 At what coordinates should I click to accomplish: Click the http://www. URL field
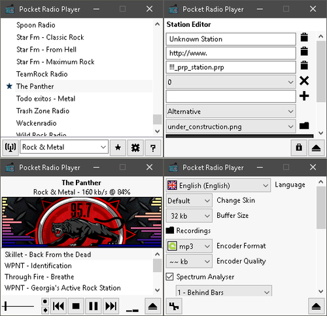[231, 53]
